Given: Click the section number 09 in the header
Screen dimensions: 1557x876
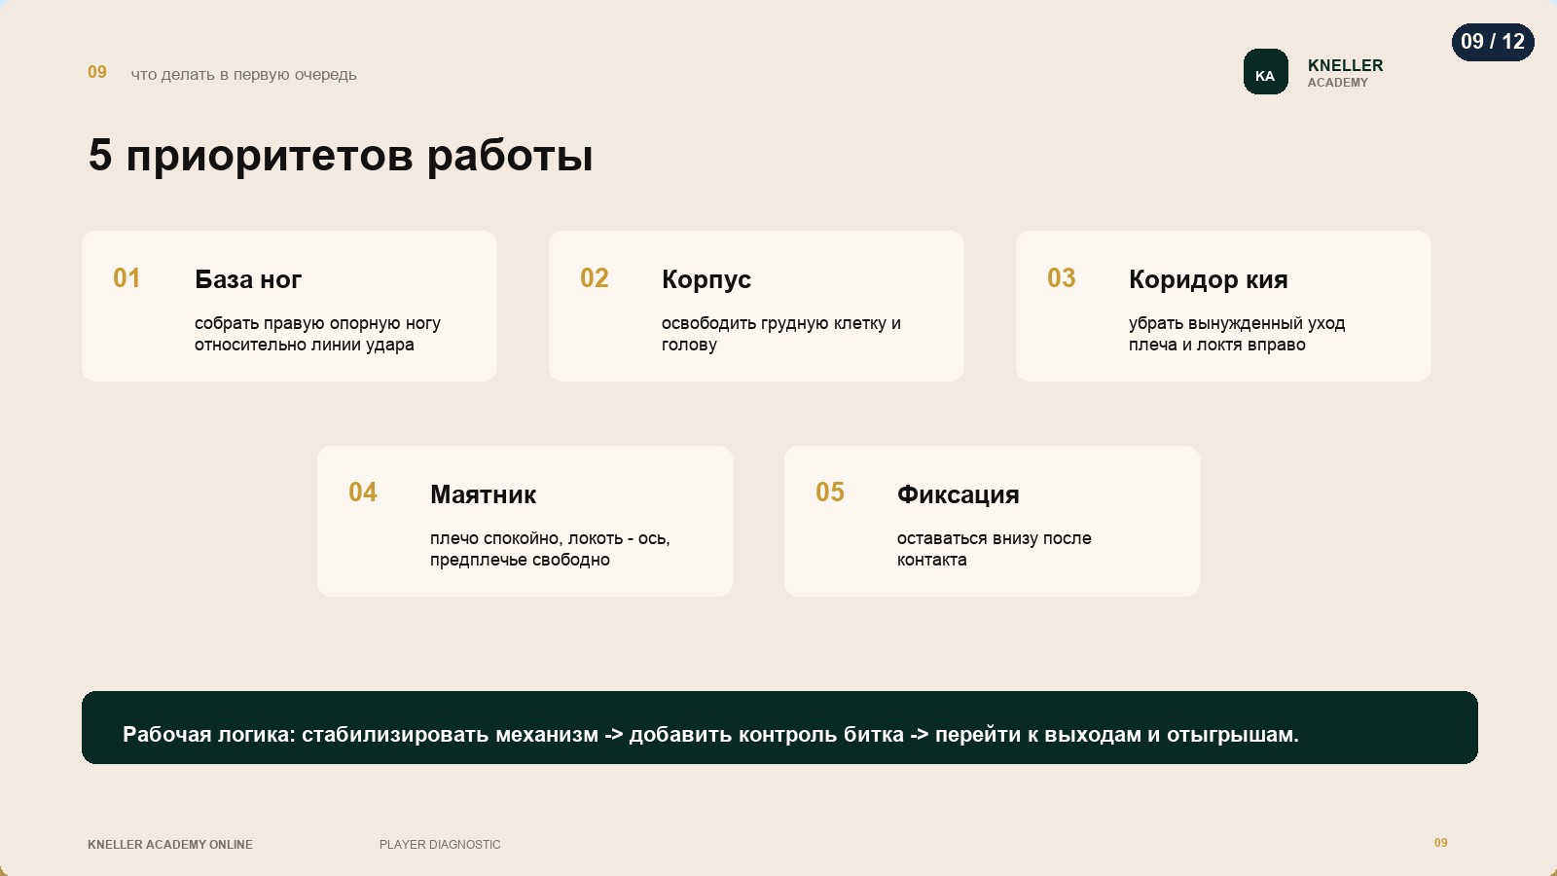Looking at the screenshot, I should click(x=97, y=72).
